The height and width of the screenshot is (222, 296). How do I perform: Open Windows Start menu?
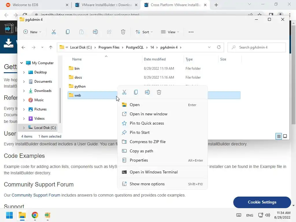pos(10,215)
